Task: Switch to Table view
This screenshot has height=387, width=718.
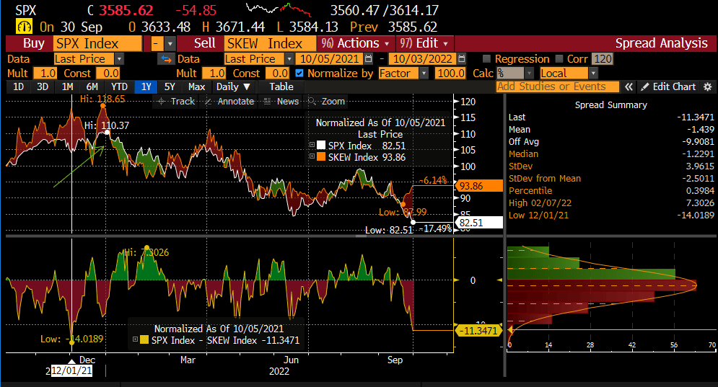Action: coord(281,87)
